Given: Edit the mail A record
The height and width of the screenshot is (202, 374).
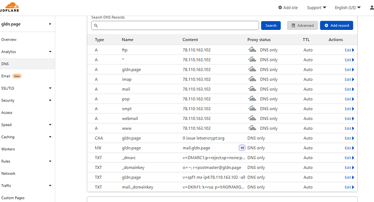Looking at the screenshot, I should [350, 89].
